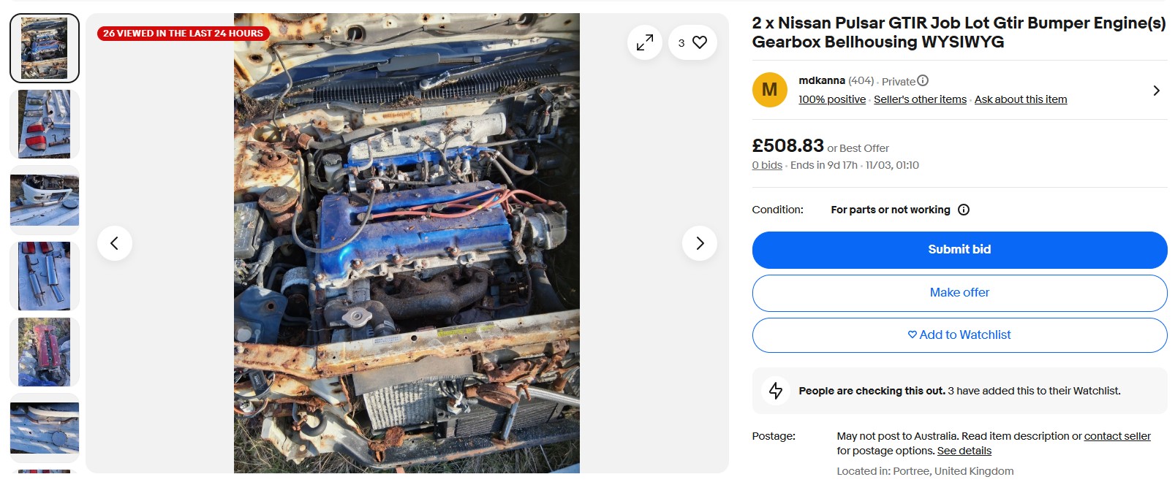The image size is (1175, 485).
Task: Contact seller about postage
Action: coord(1117,437)
